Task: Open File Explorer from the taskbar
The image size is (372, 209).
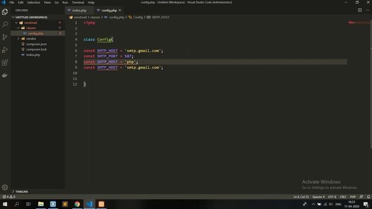Action: click(41, 204)
